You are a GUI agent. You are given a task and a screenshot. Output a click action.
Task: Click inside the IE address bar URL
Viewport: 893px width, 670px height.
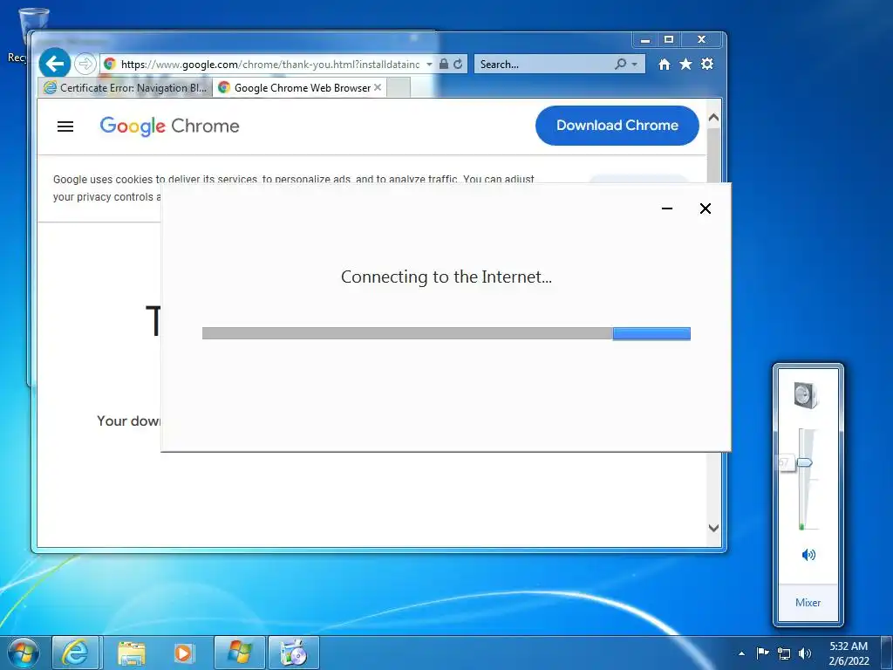click(270, 65)
